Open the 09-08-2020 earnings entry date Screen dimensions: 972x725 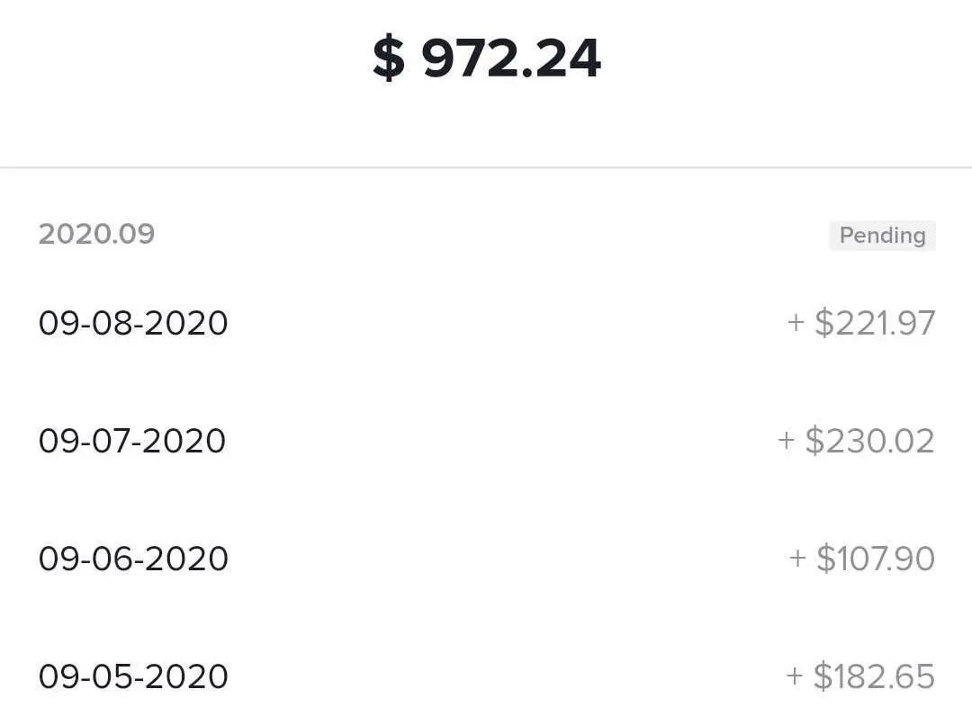pyautogui.click(x=133, y=323)
